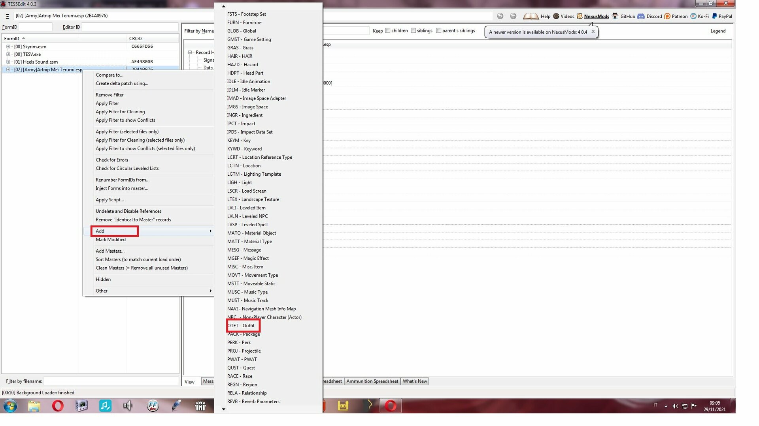759x426 pixels.
Task: Open the PayPal icon
Action: click(x=714, y=16)
